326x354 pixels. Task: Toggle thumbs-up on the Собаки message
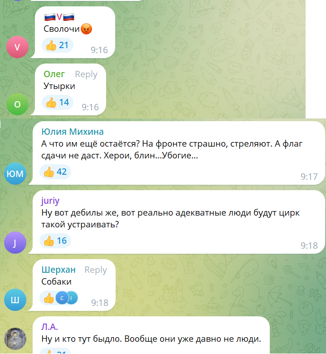58,298
